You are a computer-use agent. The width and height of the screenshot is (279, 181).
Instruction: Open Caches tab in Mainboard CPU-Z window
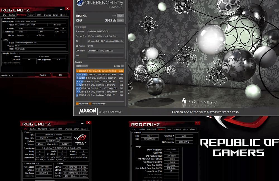tap(12, 15)
